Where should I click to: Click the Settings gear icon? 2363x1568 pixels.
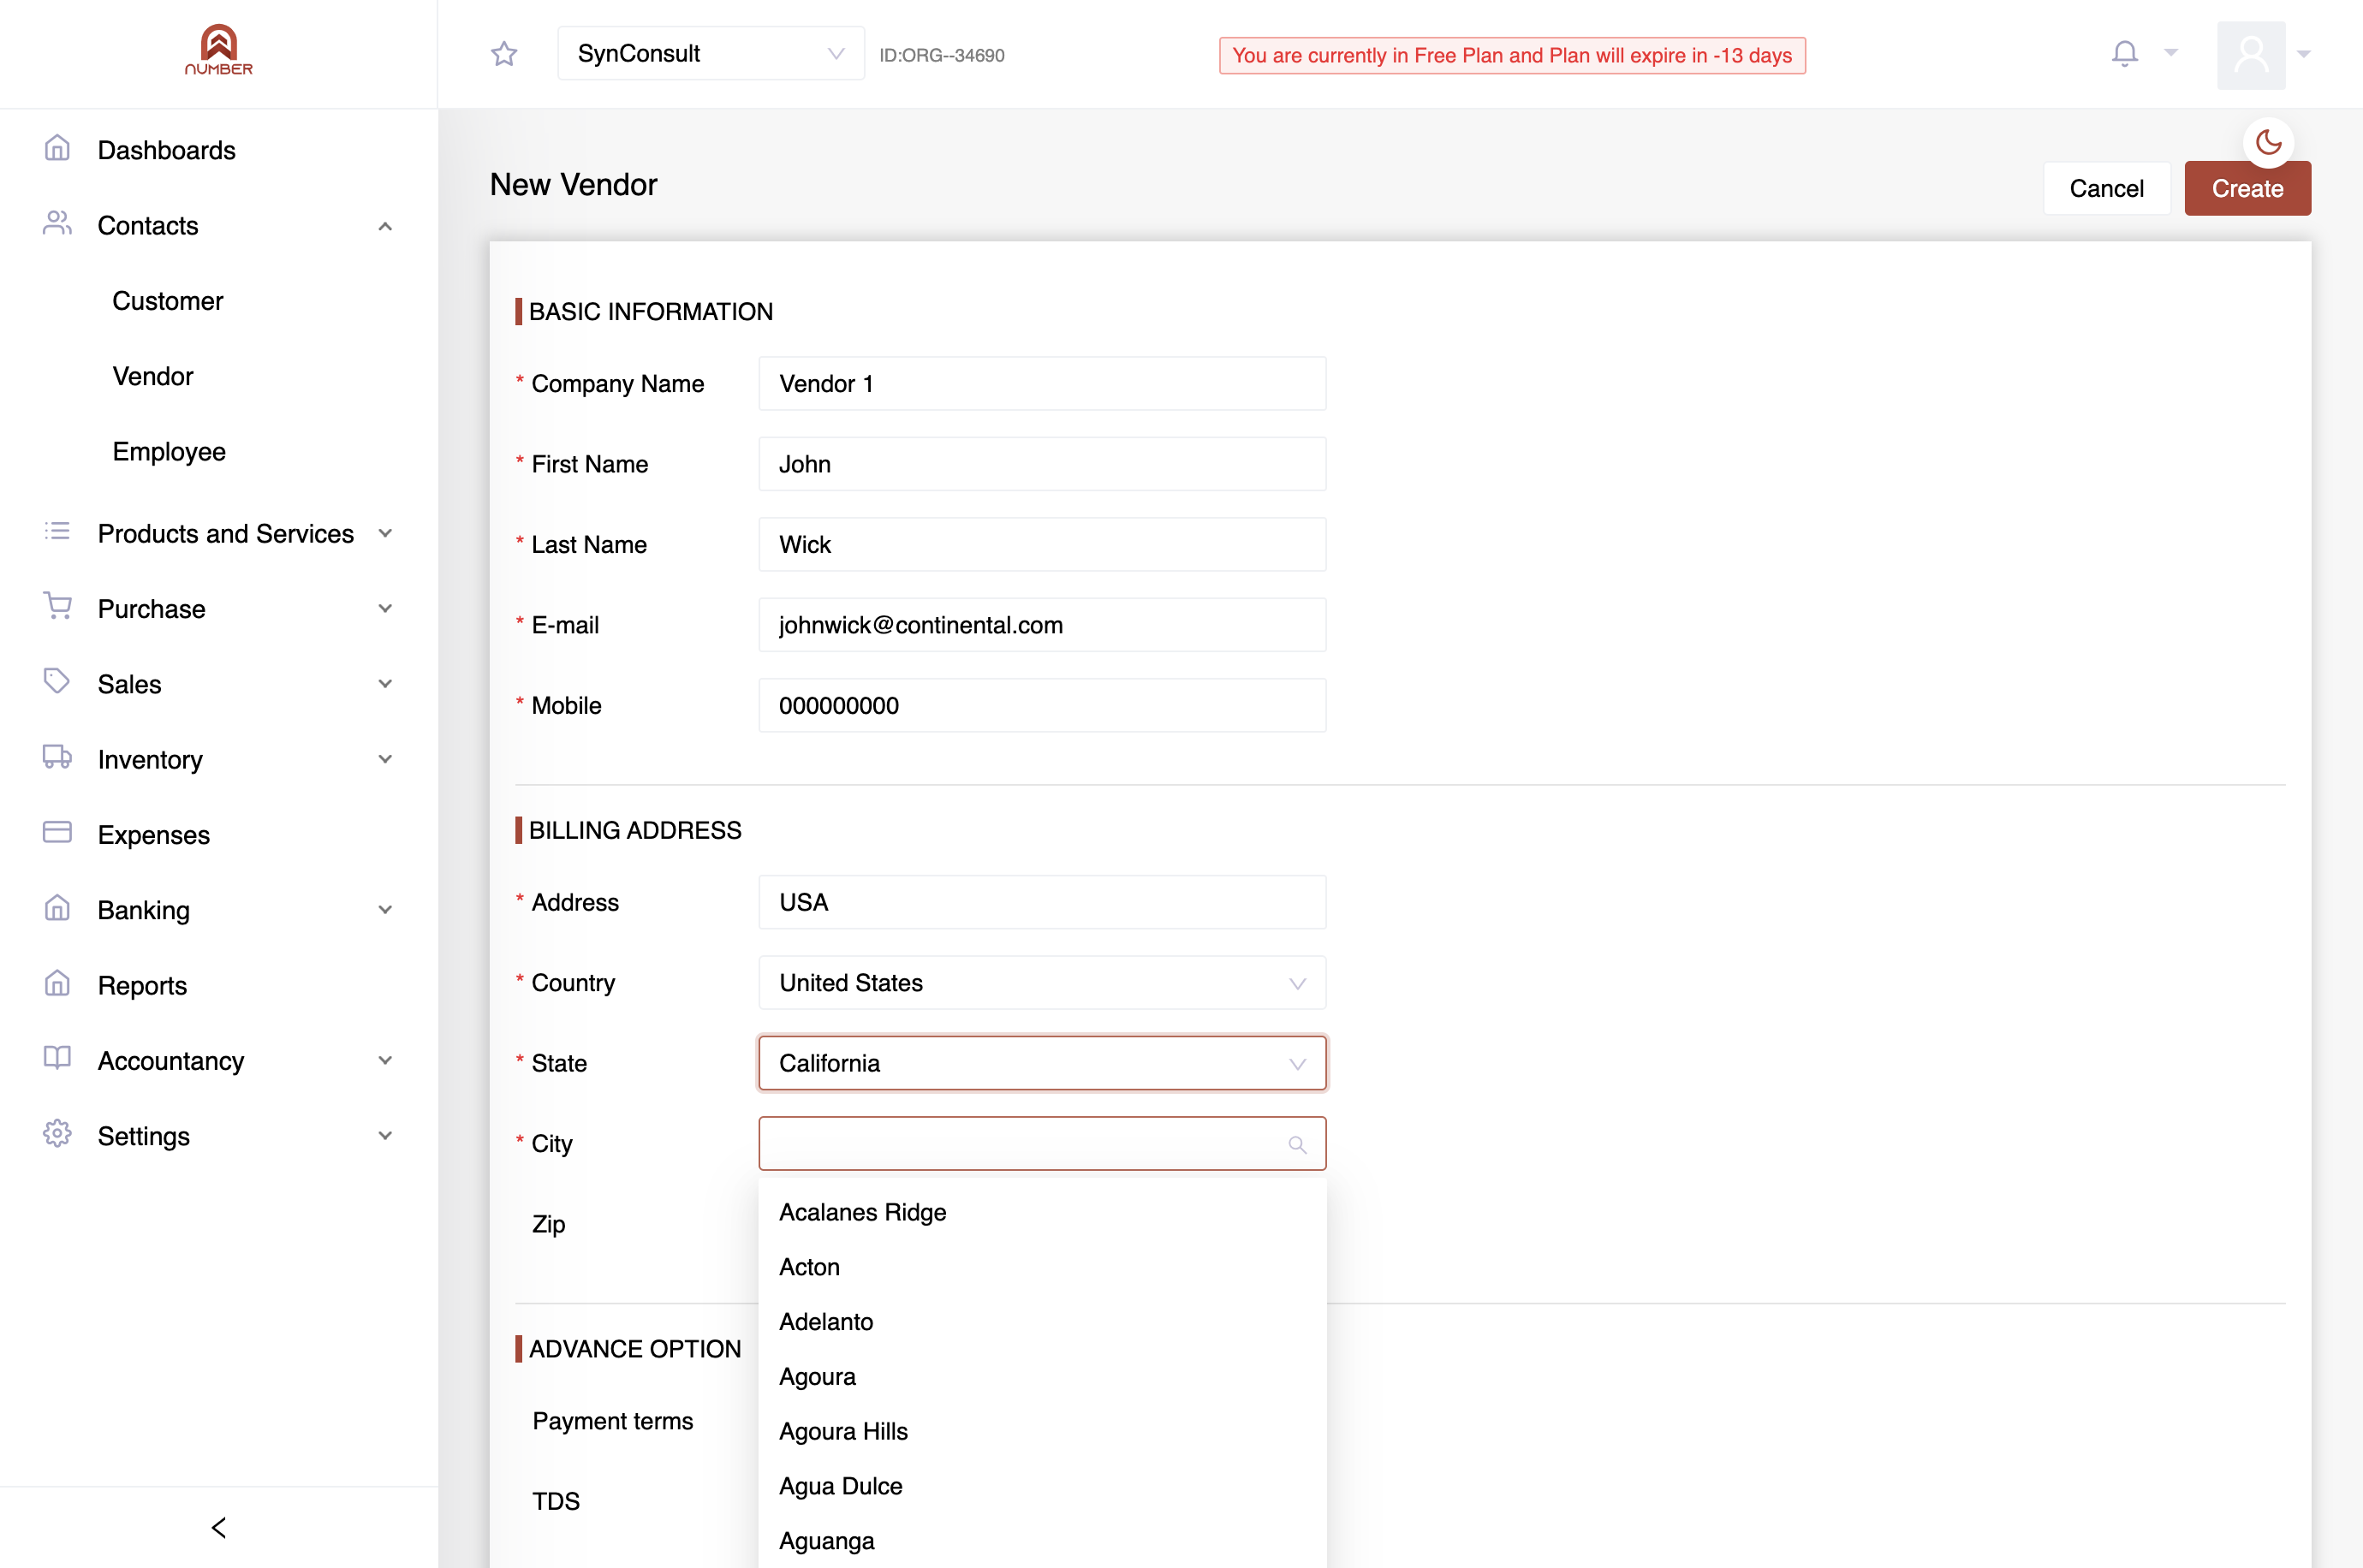click(57, 1134)
